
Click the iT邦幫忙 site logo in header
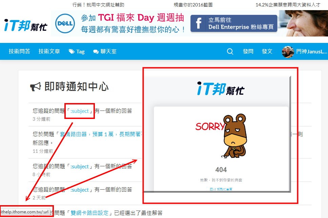(x=25, y=25)
